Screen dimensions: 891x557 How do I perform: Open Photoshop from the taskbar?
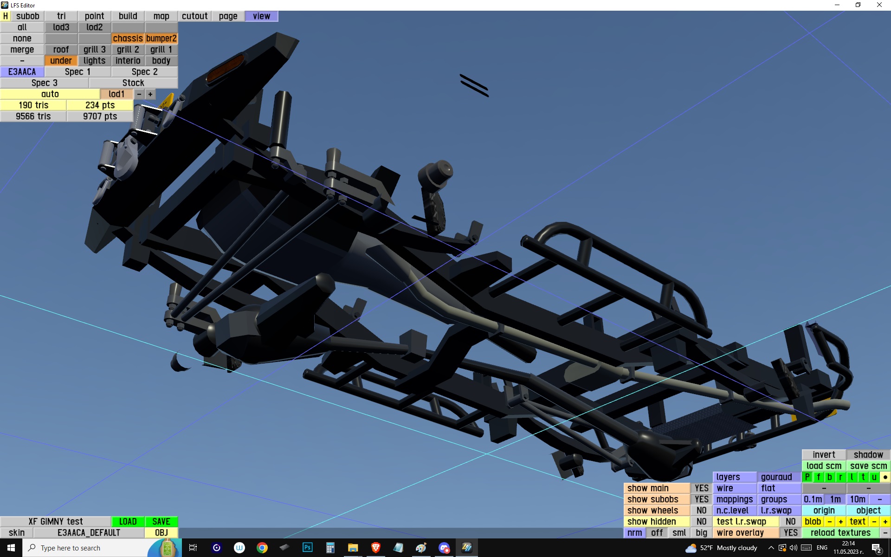pos(307,548)
